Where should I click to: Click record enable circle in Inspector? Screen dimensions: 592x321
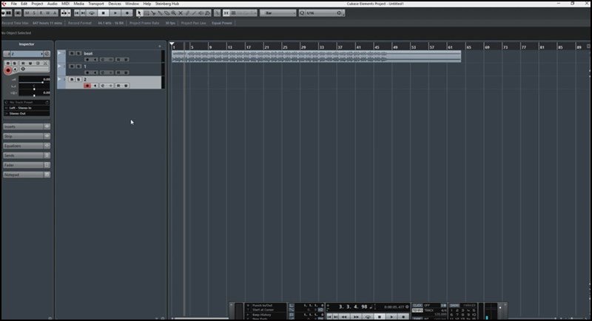(8, 71)
